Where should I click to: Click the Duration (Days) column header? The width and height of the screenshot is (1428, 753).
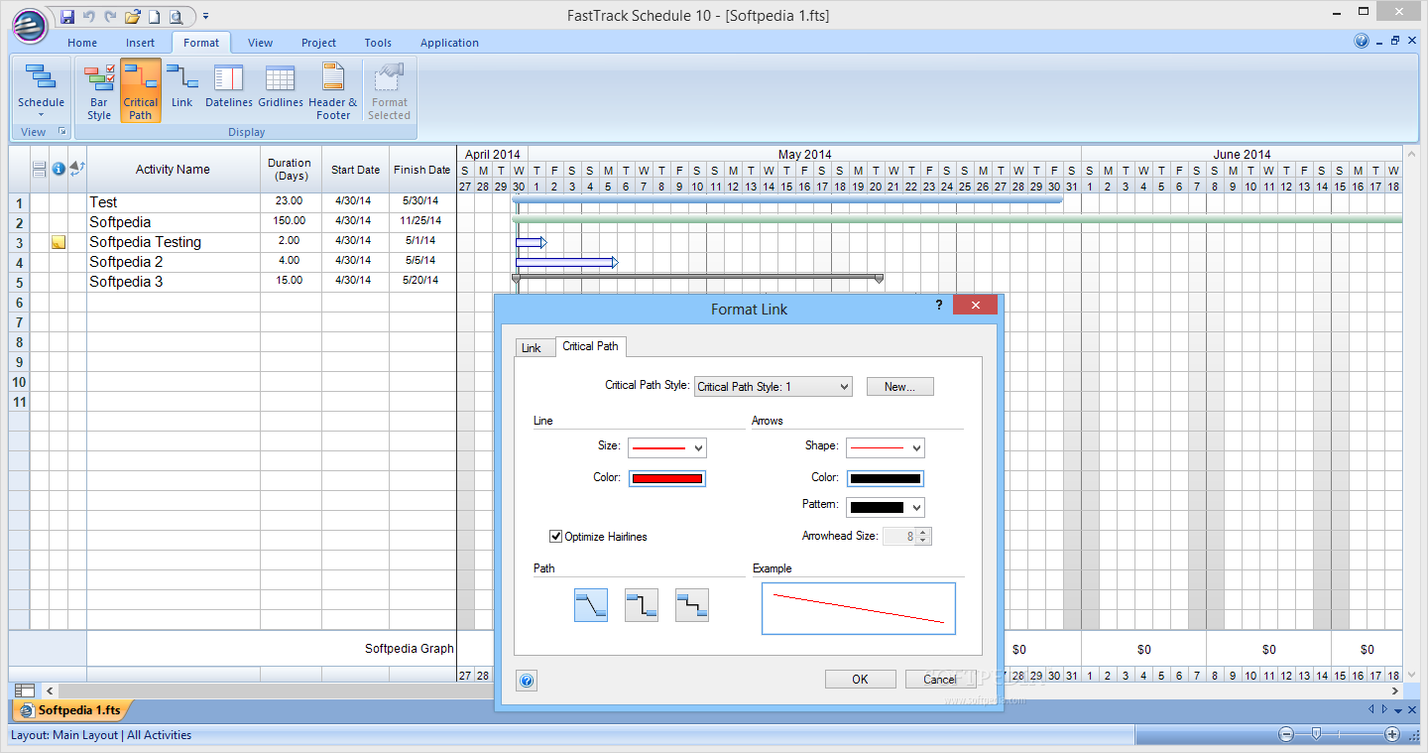(291, 170)
